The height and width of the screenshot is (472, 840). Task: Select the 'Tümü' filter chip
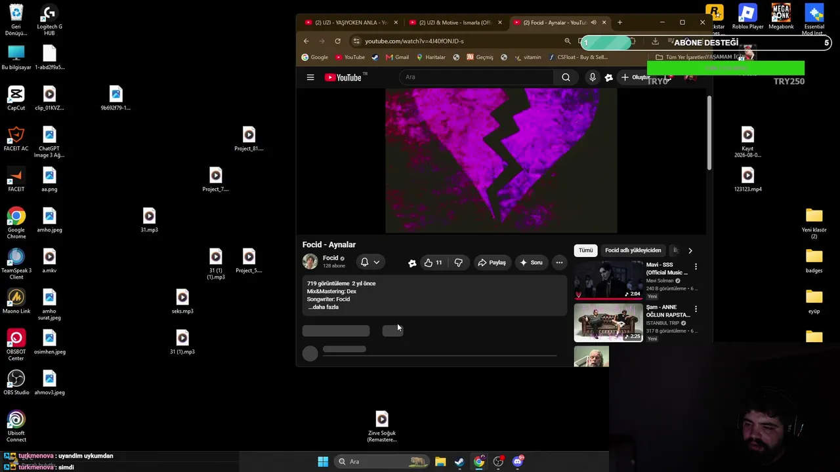[585, 250]
